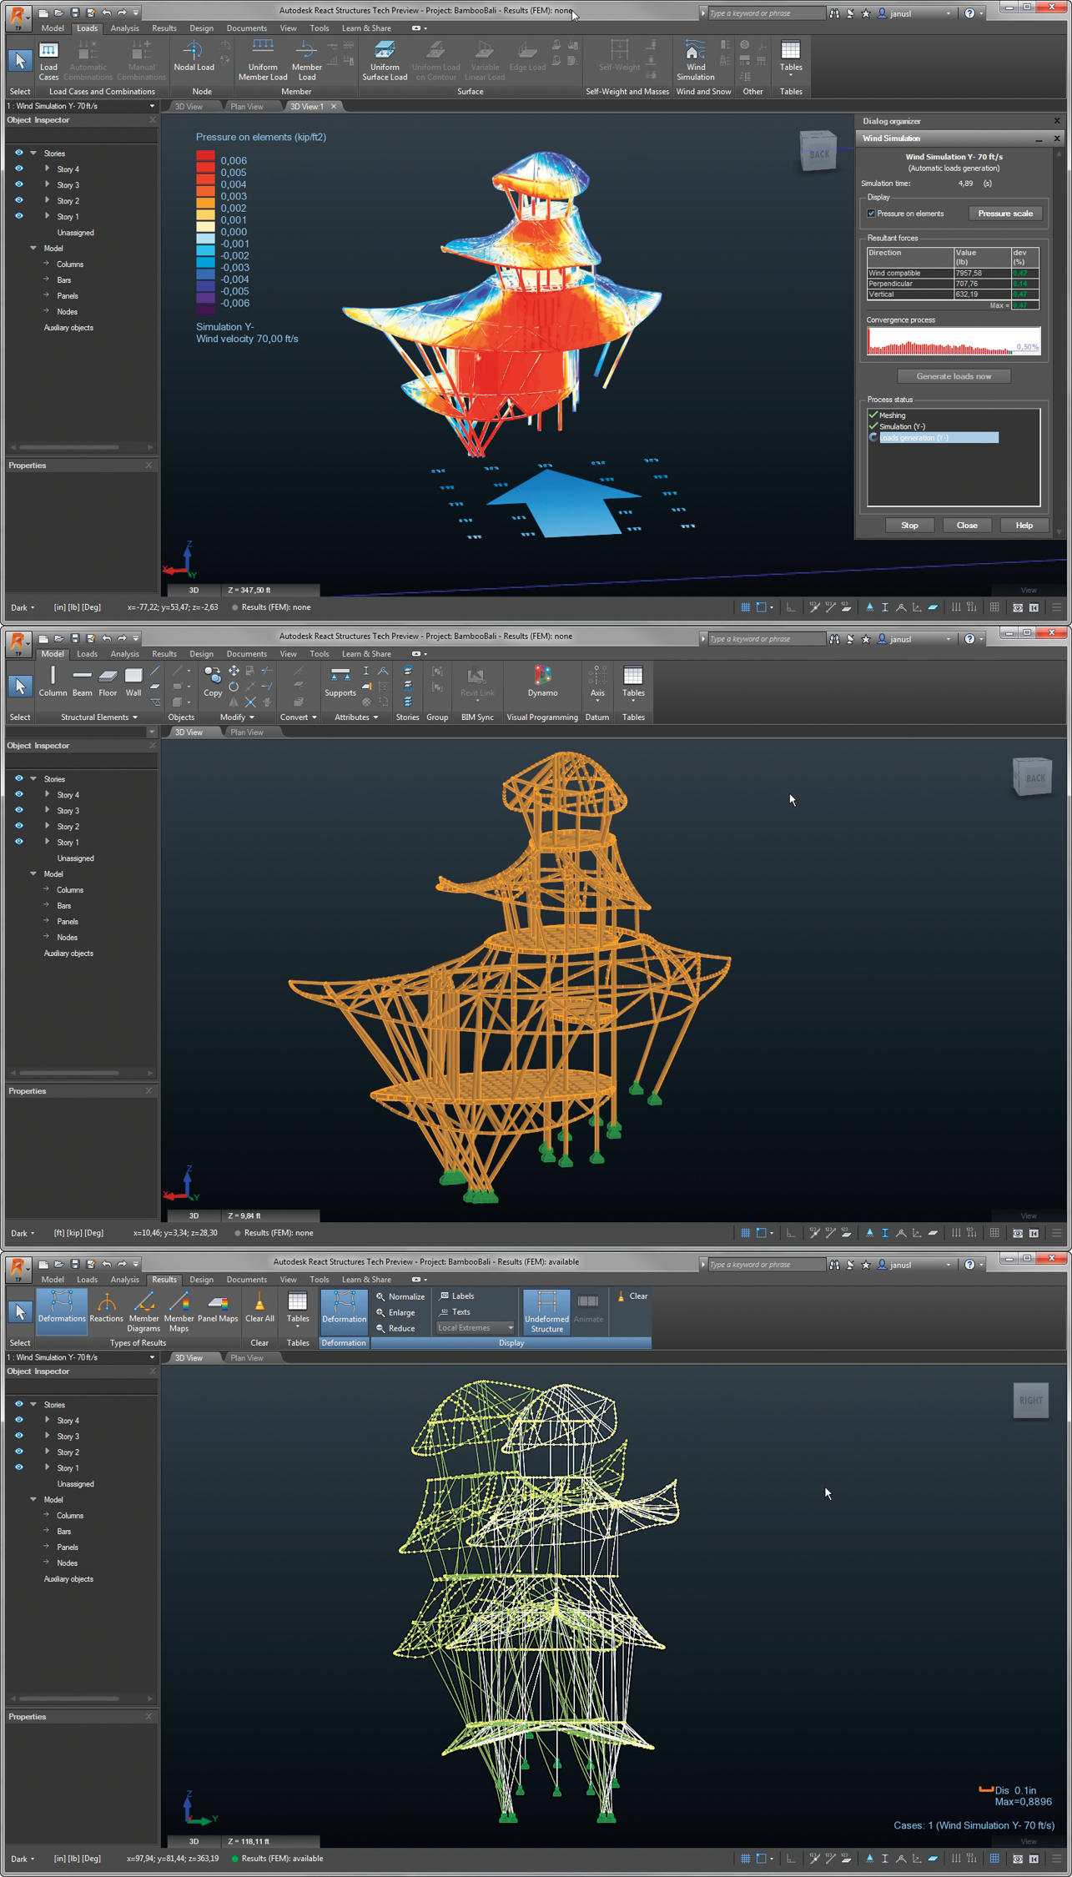The width and height of the screenshot is (1072, 1877).
Task: Display Panel Maps results
Action: [218, 1306]
